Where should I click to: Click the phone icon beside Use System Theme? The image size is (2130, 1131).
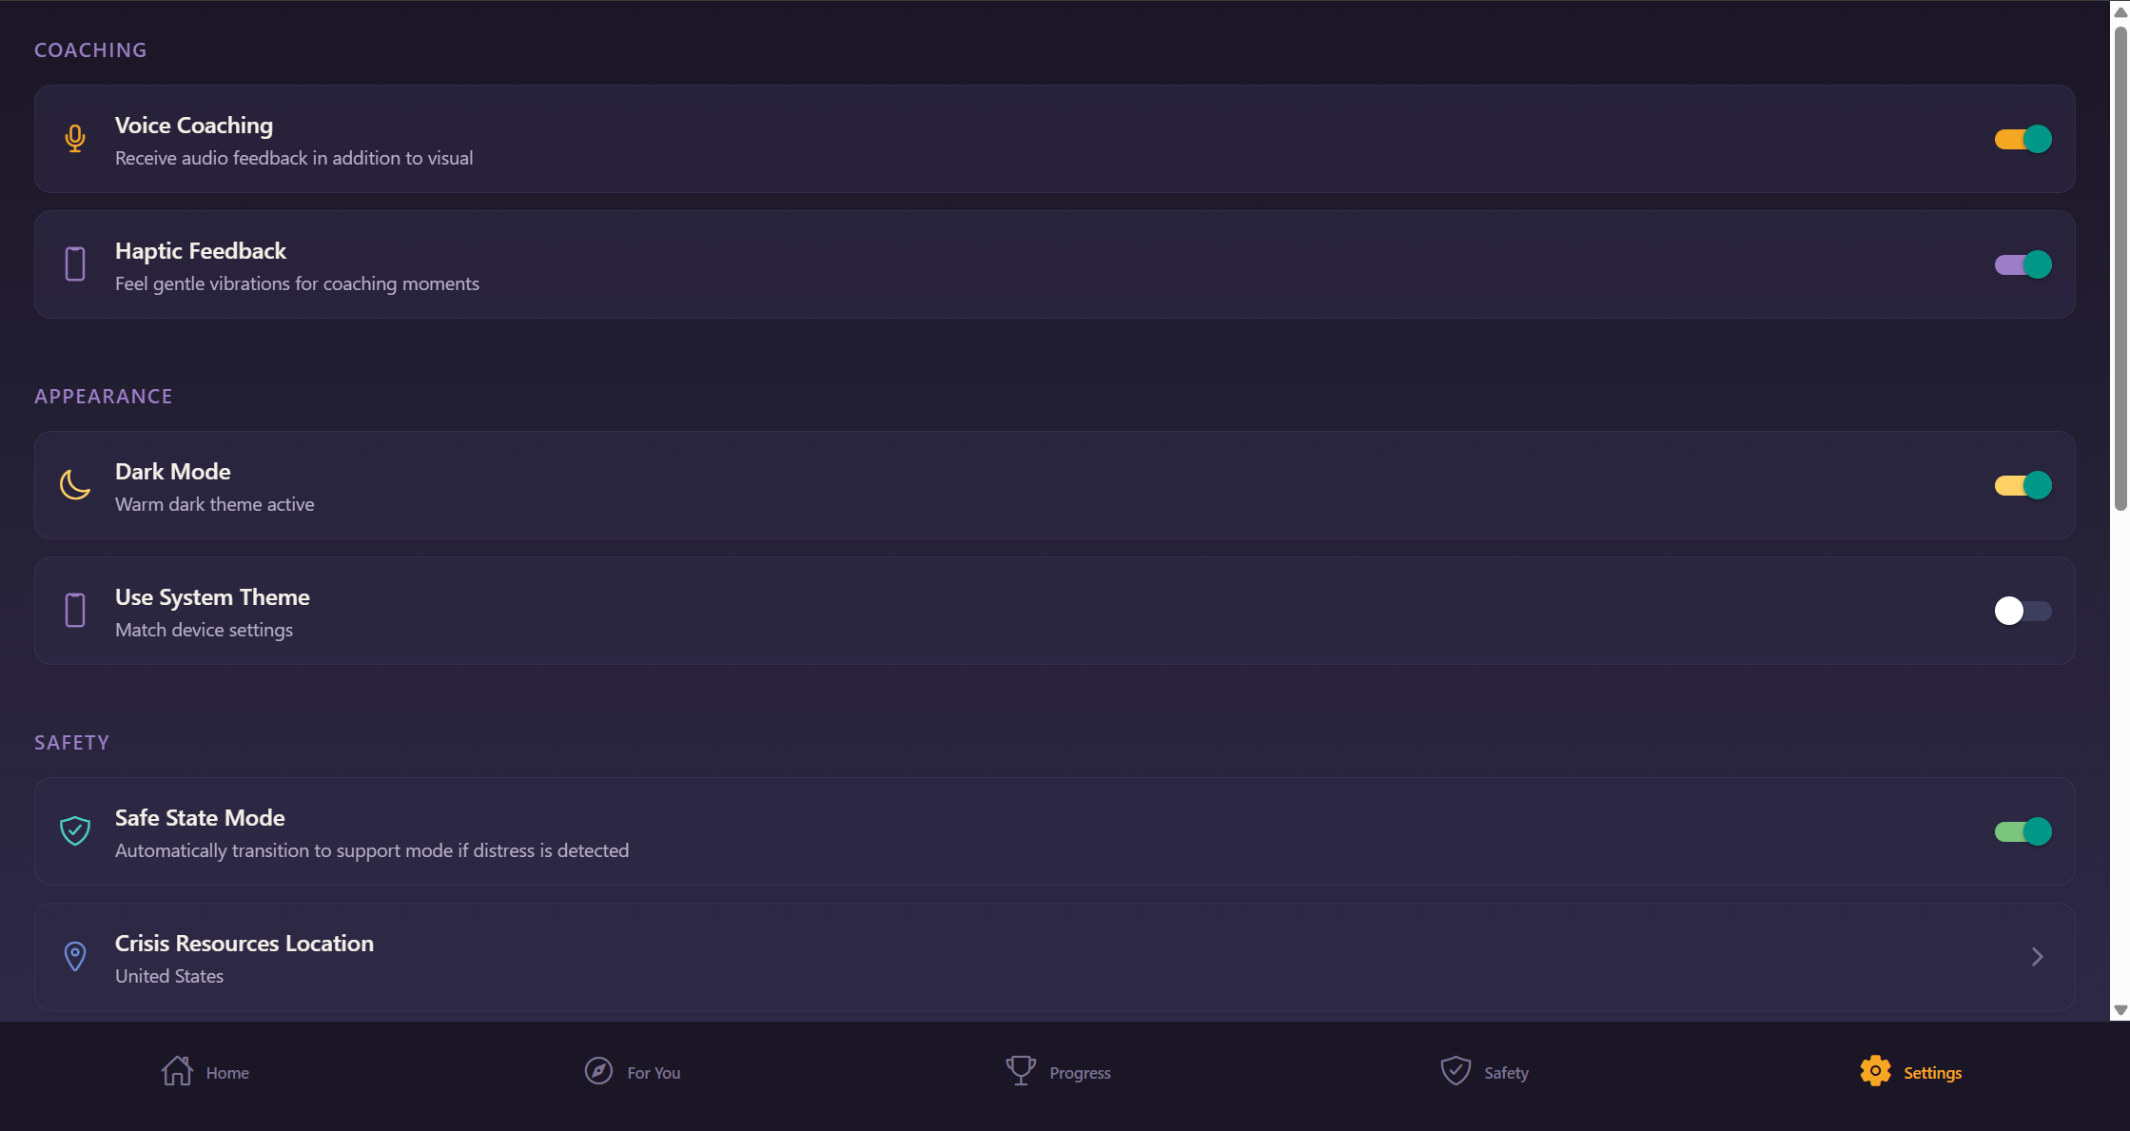coord(75,611)
